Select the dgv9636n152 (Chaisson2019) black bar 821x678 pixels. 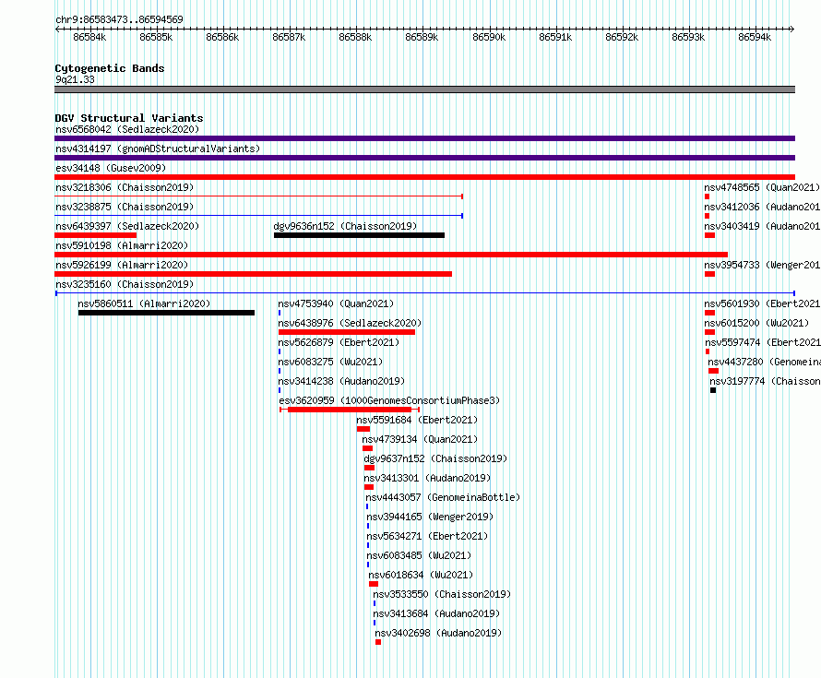(359, 235)
